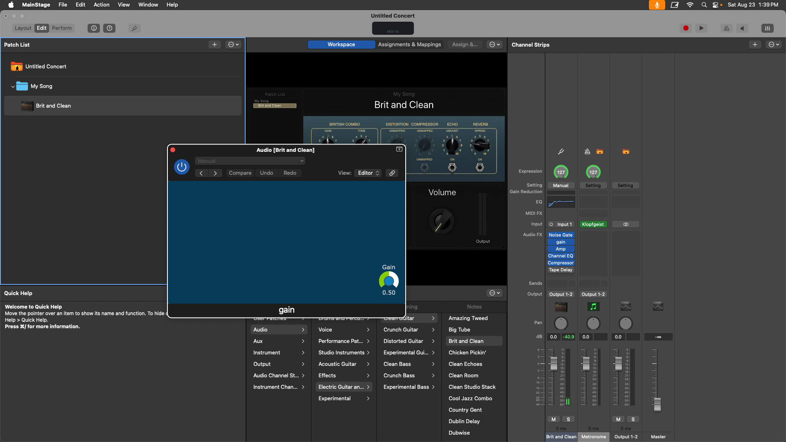Open the Channel Strips action pop-up menu
786x442 pixels.
[774, 45]
